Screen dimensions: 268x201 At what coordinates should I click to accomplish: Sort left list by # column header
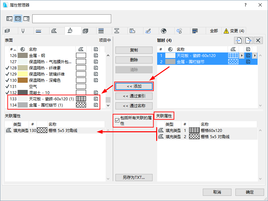13,49
